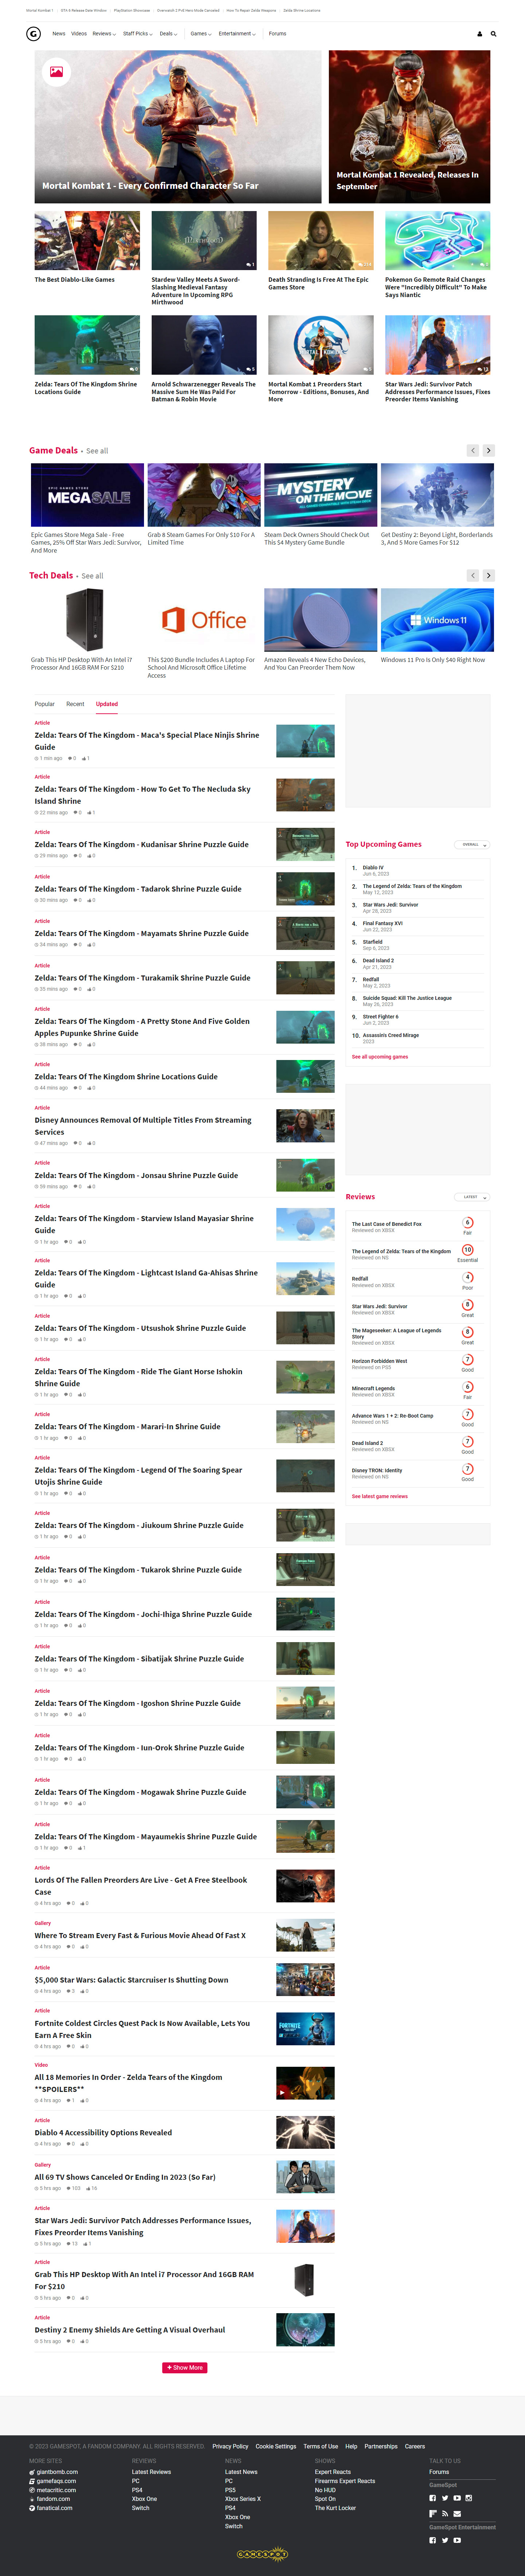Open Epic Games Store Mega Sale deal image

pyautogui.click(x=87, y=495)
